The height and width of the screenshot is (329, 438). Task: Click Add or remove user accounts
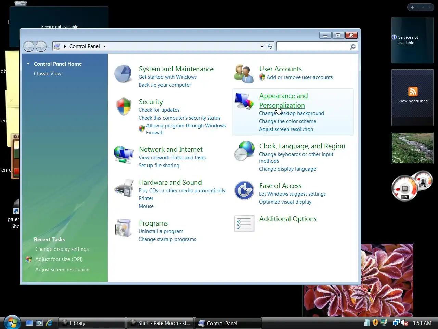(299, 77)
